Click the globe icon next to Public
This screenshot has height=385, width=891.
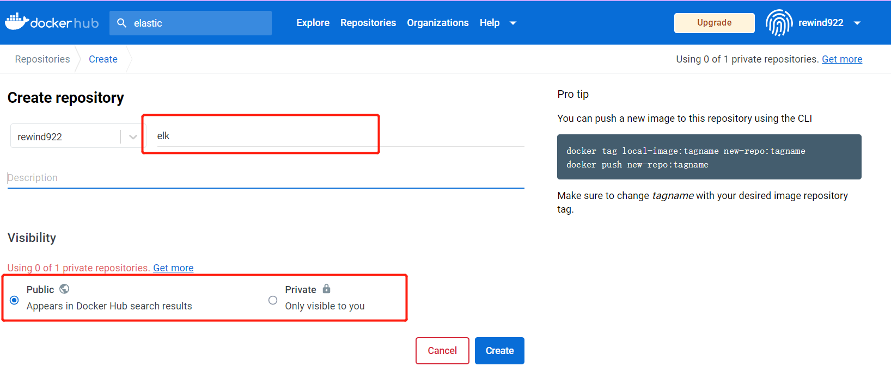tap(64, 289)
